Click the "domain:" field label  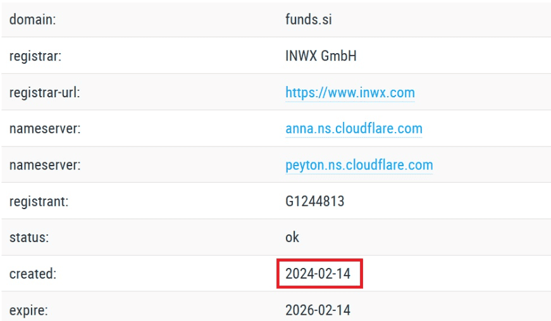tap(33, 20)
